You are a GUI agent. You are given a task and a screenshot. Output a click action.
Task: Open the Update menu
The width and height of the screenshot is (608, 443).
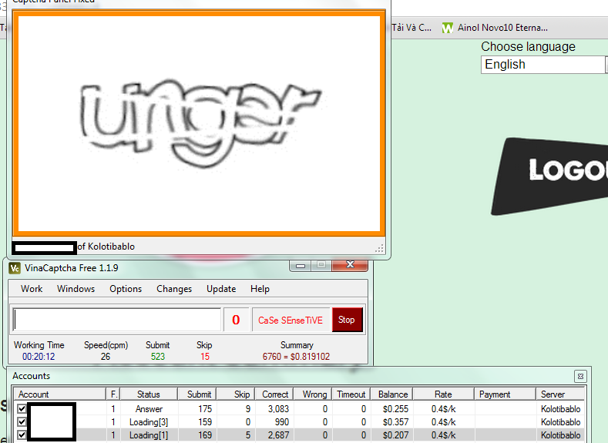(221, 289)
